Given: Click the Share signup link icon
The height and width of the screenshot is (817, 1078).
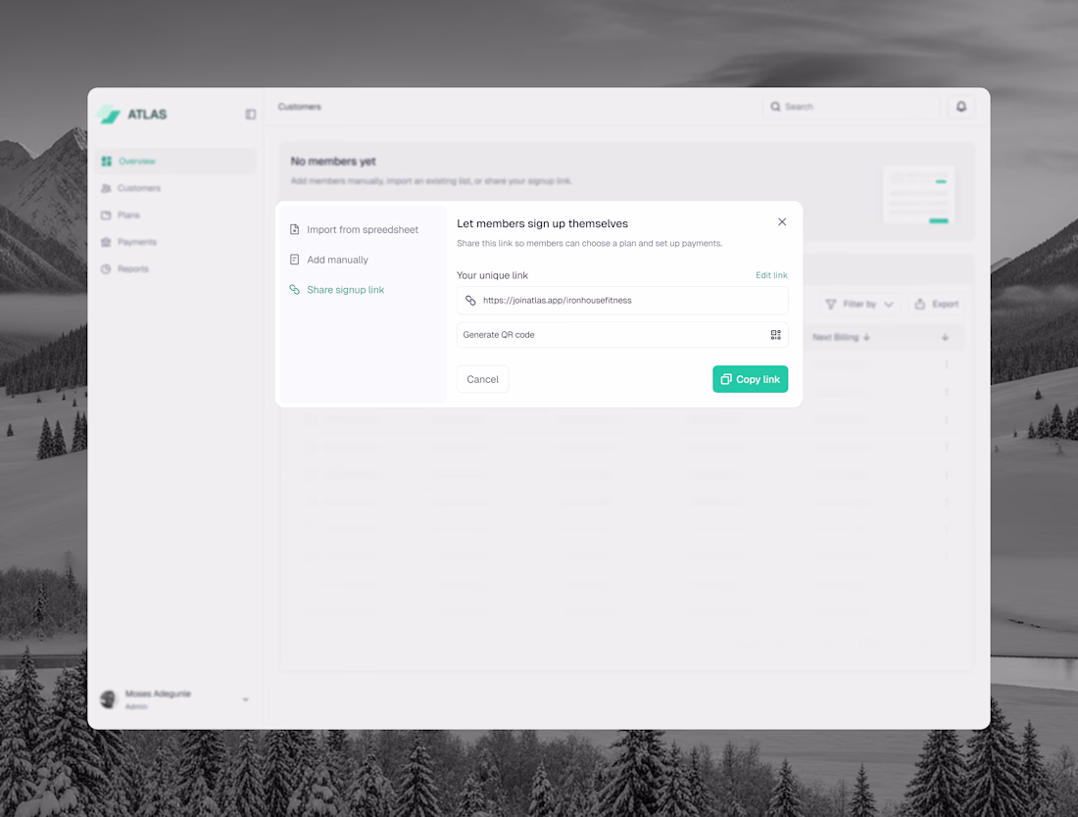Looking at the screenshot, I should (294, 290).
